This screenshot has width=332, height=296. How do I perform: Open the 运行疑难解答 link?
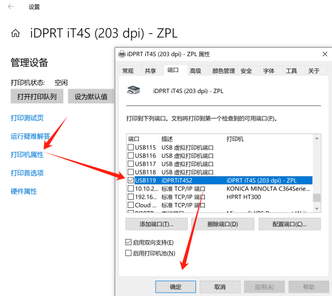coord(31,136)
